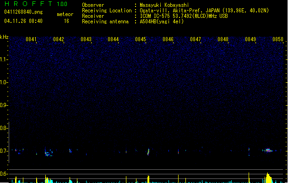The height and width of the screenshot is (183, 288).
Task: Click the 0847 time marker
Action: point(196,39)
